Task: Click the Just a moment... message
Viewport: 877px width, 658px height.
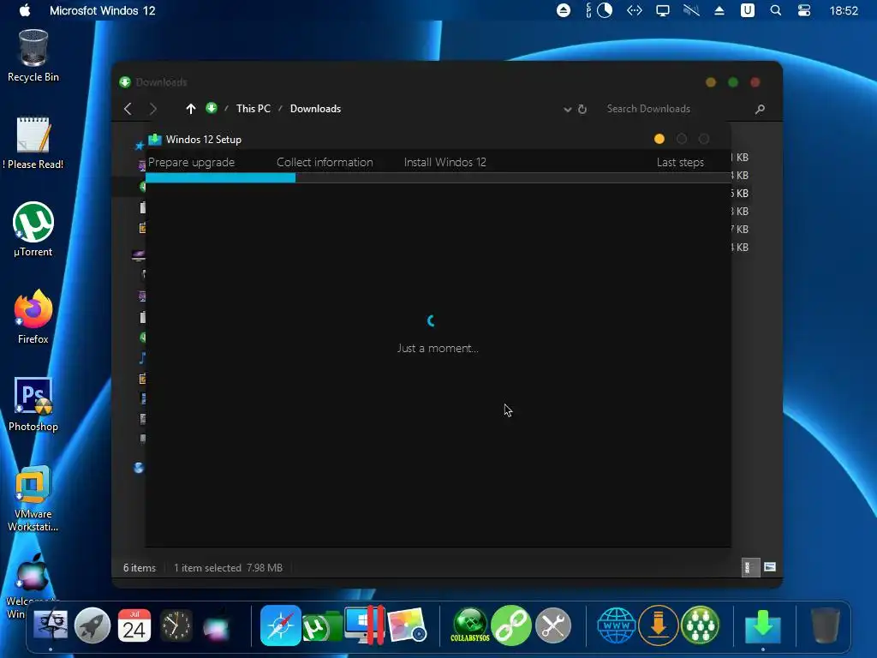Action: point(438,348)
